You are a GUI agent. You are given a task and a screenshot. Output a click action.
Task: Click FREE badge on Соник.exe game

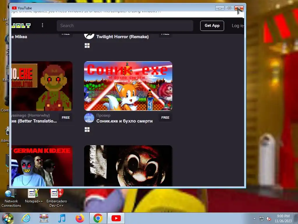(x=165, y=118)
